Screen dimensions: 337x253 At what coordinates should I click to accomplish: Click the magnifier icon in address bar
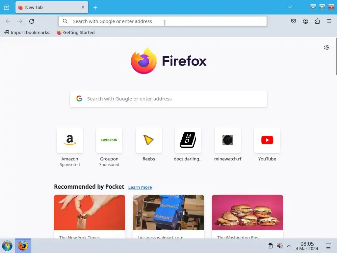(65, 21)
